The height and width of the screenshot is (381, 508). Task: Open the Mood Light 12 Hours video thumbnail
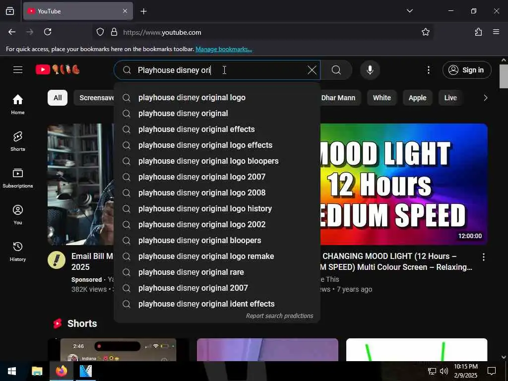click(404, 184)
